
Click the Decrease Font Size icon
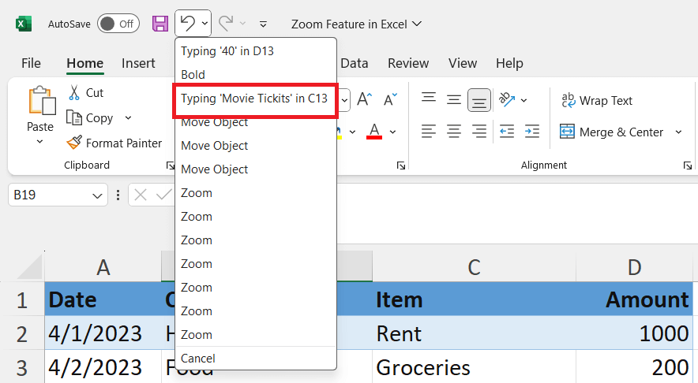tap(390, 99)
